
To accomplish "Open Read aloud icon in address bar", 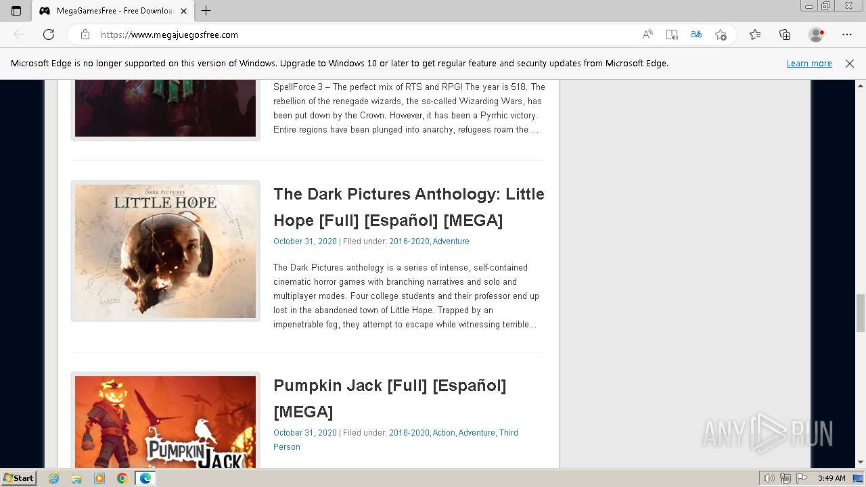I will click(x=647, y=34).
